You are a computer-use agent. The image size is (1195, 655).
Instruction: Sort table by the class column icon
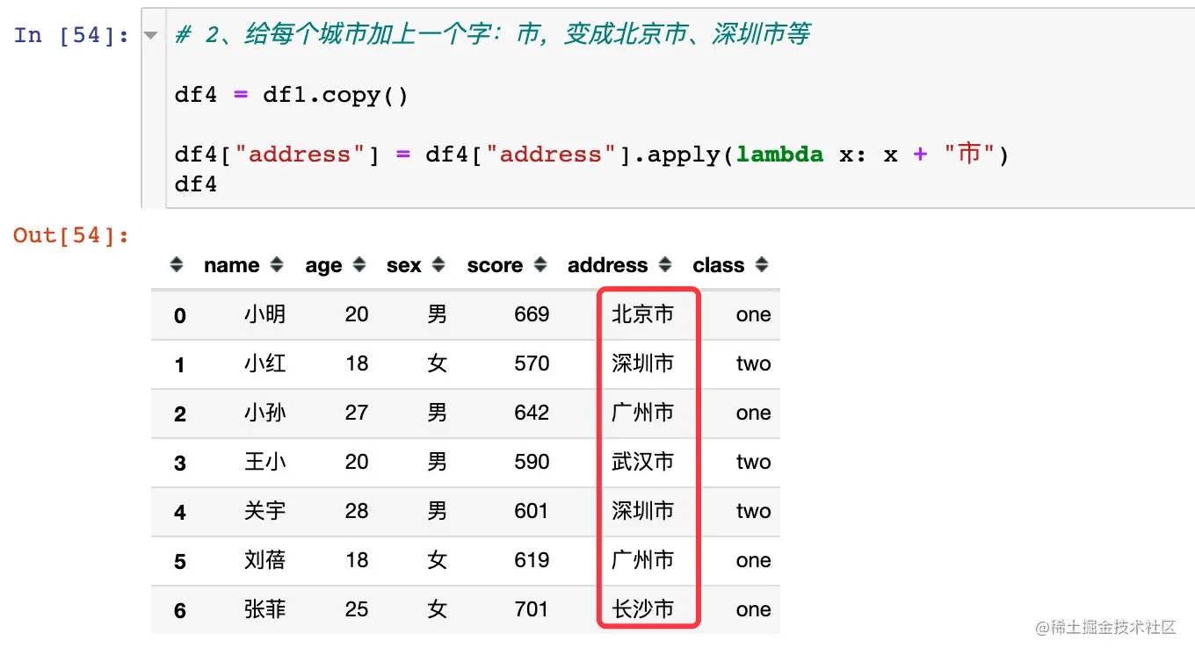[762, 264]
